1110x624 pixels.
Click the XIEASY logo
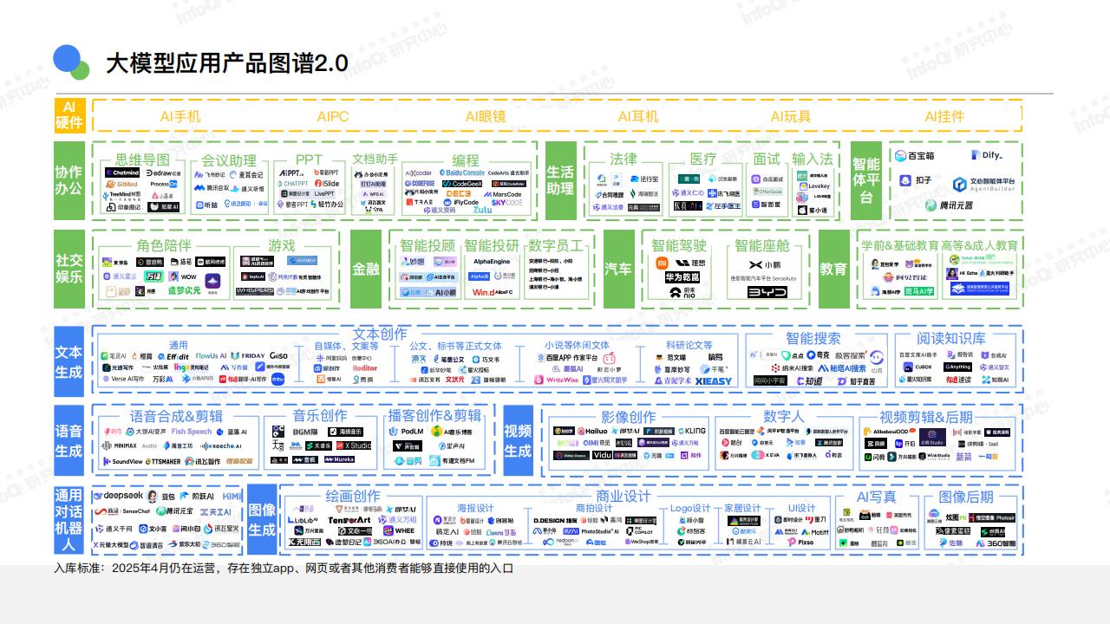pyautogui.click(x=714, y=380)
